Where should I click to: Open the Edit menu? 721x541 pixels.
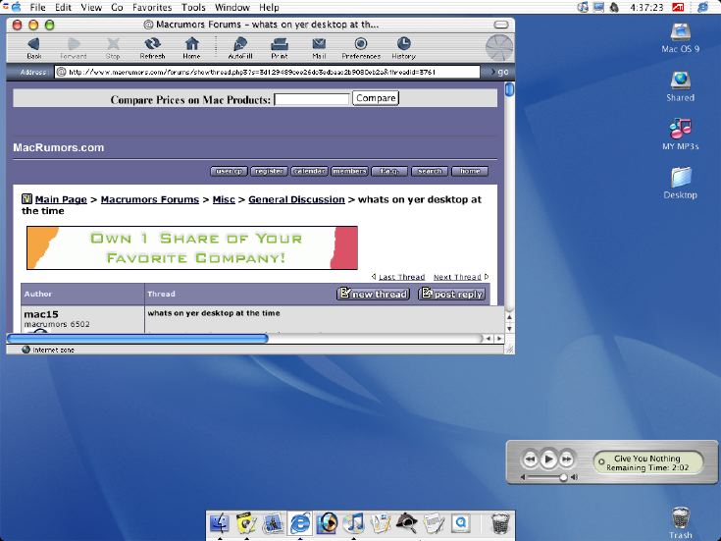63,8
